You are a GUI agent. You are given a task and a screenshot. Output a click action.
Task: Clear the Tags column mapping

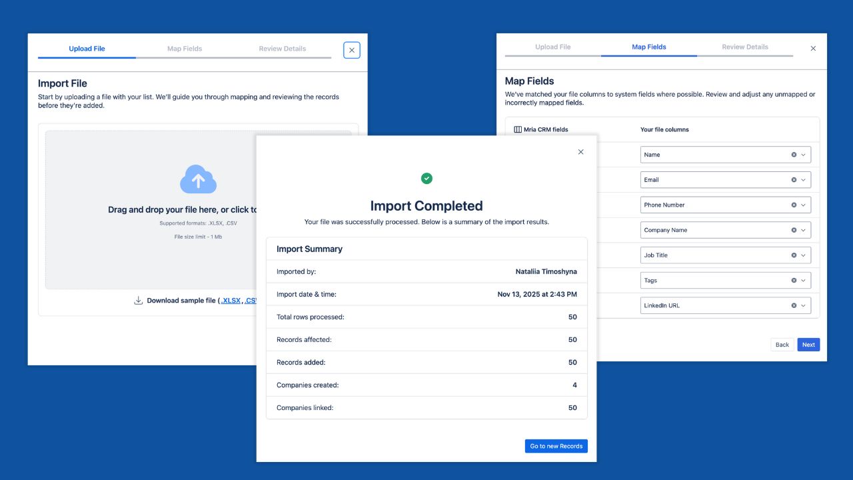pos(794,281)
